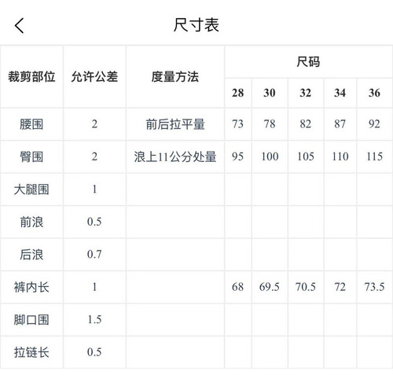Click the 大腿围 row label
Image resolution: width=393 pixels, height=386 pixels.
click(x=31, y=189)
